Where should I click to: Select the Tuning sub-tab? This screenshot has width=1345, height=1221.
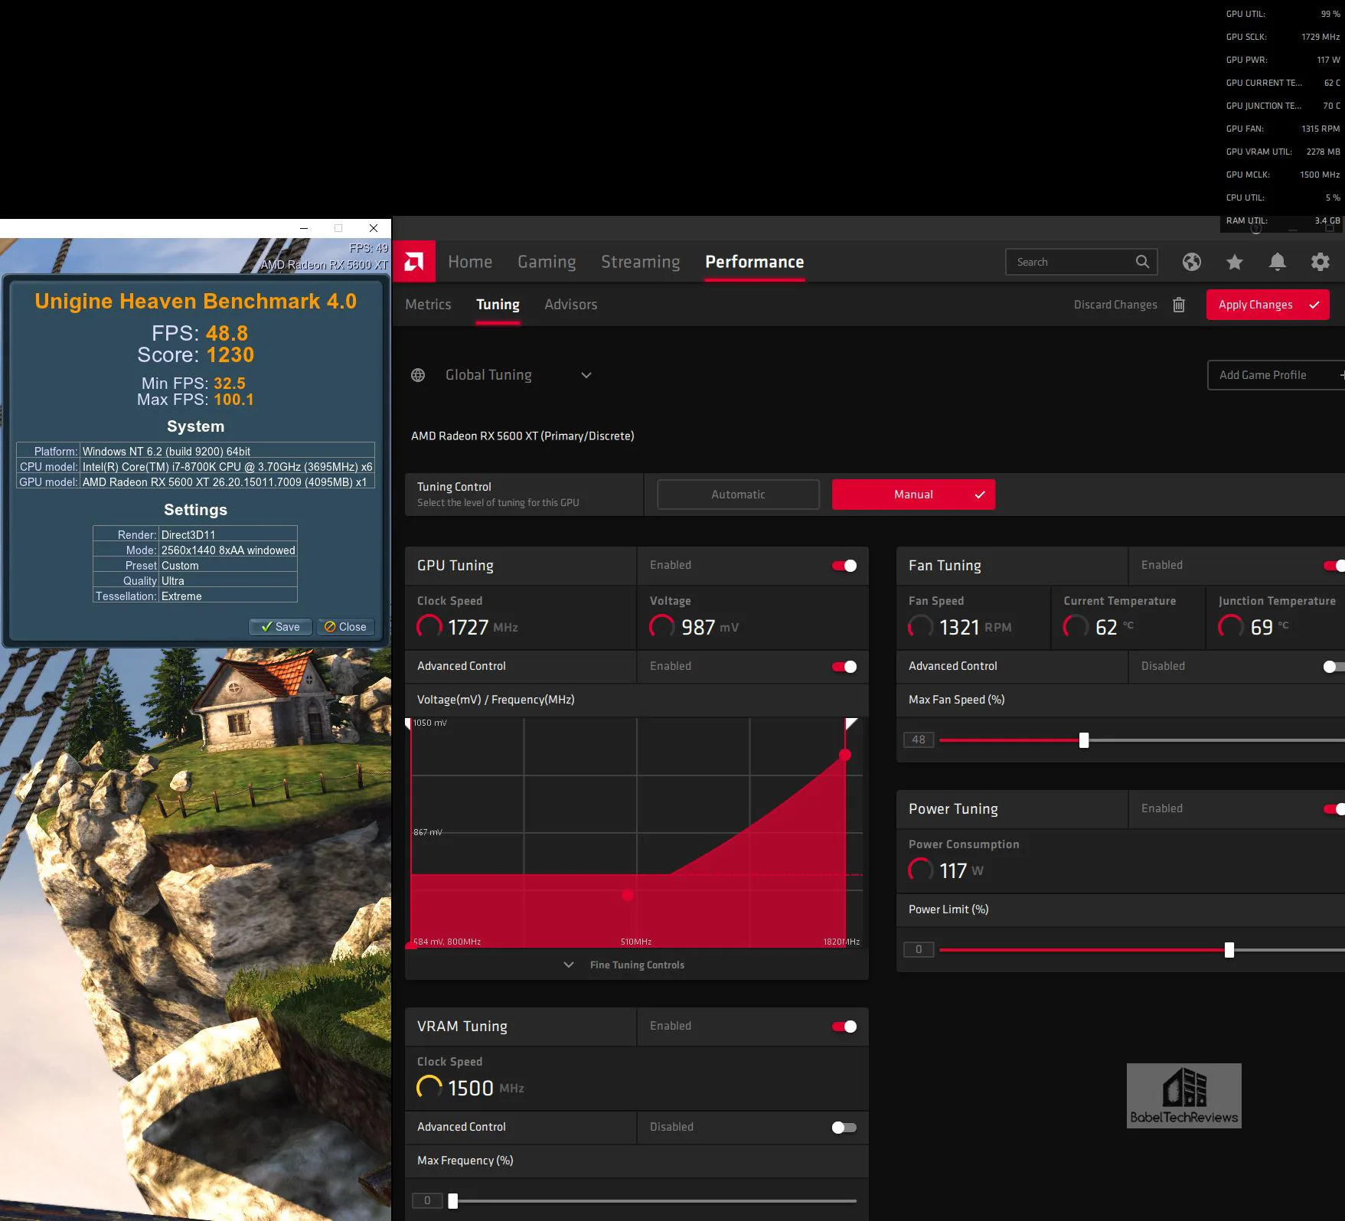498,305
